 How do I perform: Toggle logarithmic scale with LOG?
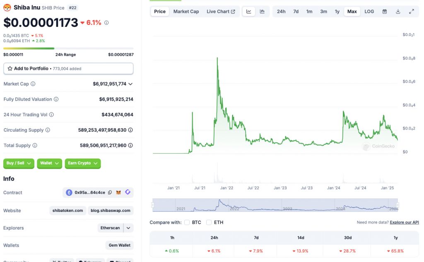point(369,11)
